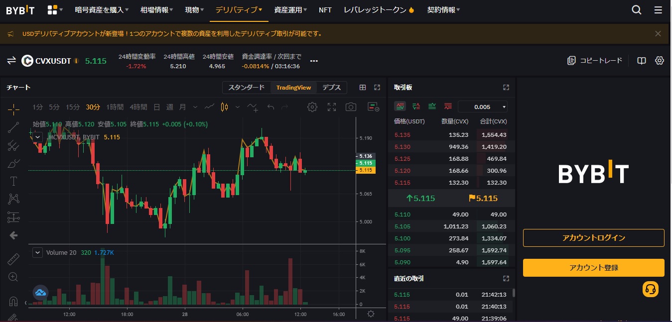Click the アカウント登録 button
This screenshot has height=322, width=672.
click(593, 268)
